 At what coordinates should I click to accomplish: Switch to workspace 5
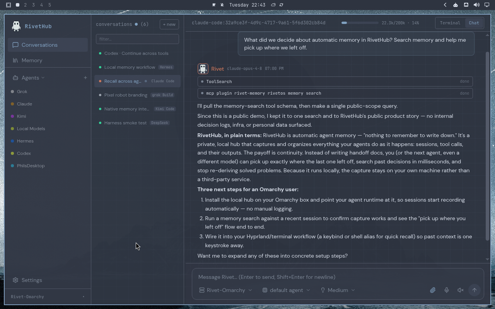[x=50, y=5]
